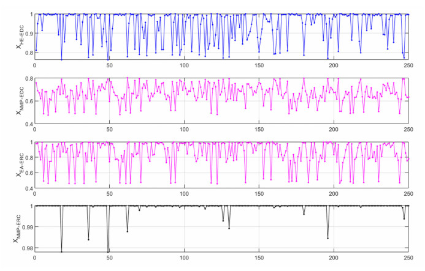Click the 0.4 y-tick on the second plot
The image size is (425, 271).
28,124
